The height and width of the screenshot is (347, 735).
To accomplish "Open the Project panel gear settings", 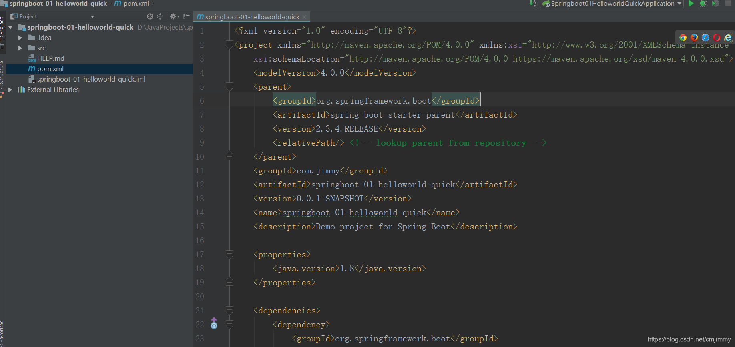I will pyautogui.click(x=175, y=16).
